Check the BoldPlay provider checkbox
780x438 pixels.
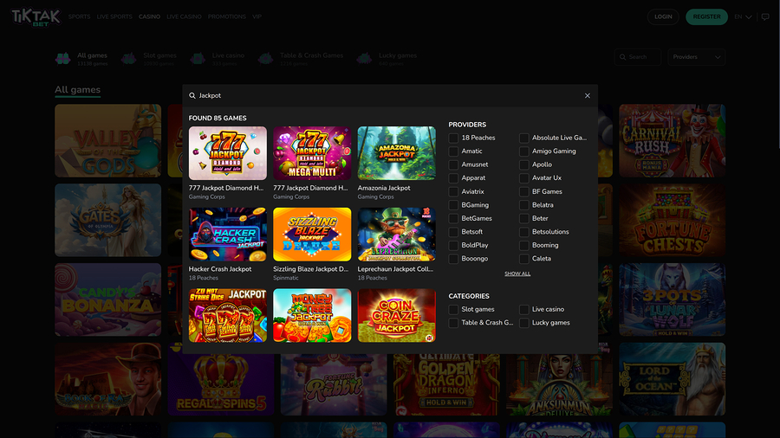click(x=453, y=245)
